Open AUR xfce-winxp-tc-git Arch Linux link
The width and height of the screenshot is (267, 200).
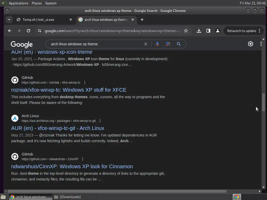pyautogui.click(x=58, y=128)
